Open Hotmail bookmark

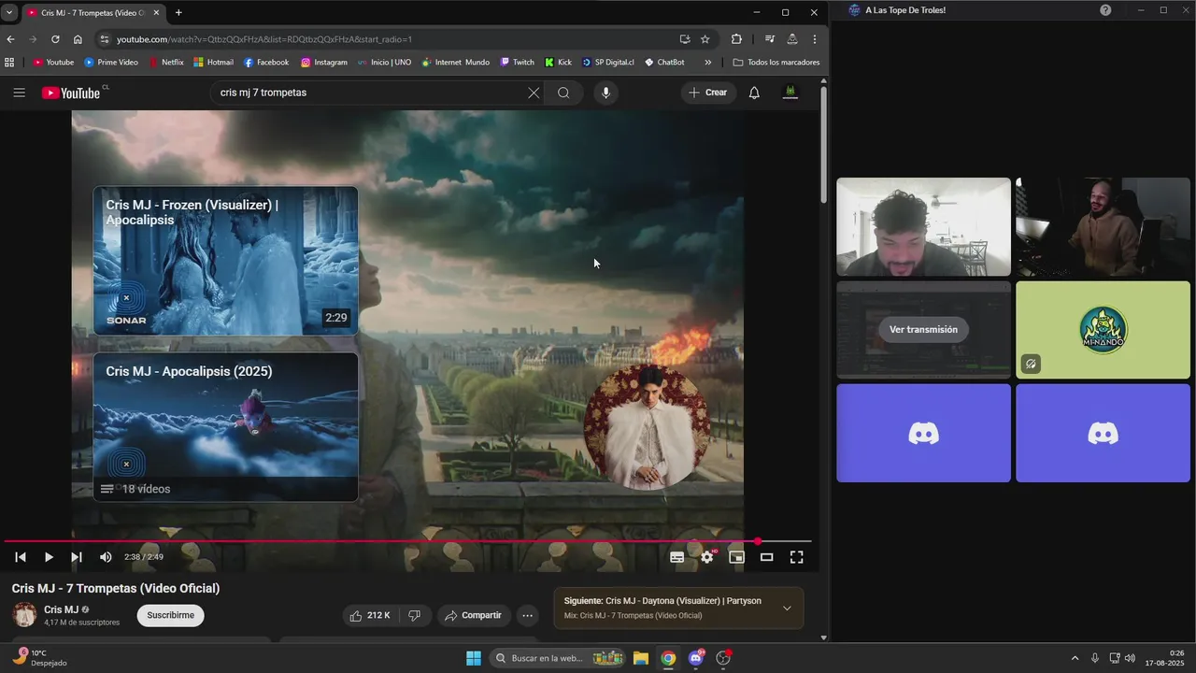(x=213, y=63)
